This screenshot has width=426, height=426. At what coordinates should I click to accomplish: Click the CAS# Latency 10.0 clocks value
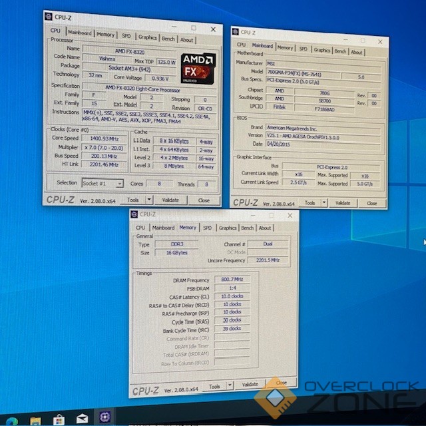pos(232,296)
